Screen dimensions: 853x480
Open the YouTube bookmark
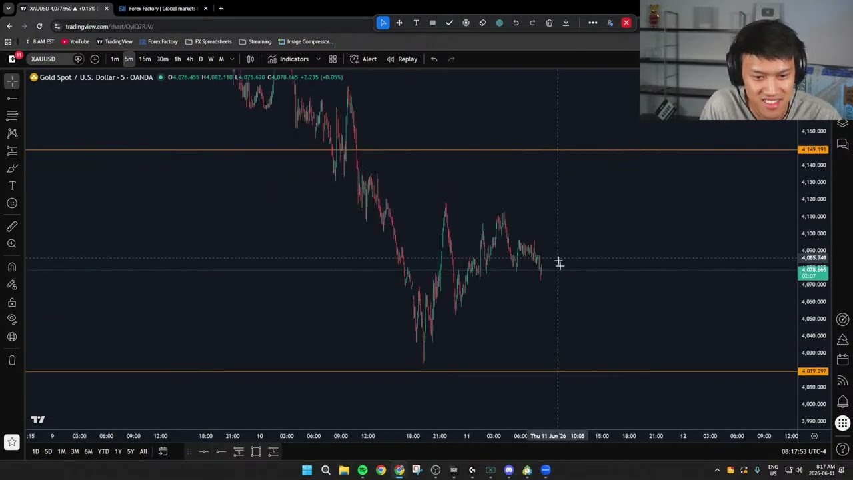click(75, 41)
